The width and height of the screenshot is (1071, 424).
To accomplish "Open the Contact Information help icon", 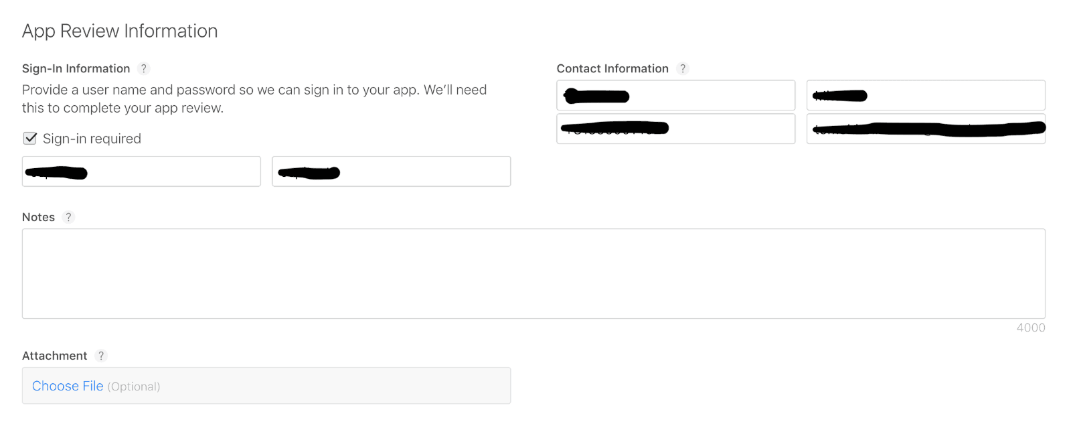I will [x=682, y=68].
